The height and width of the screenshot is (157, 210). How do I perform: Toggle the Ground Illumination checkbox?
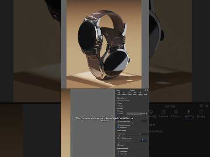tap(119, 125)
